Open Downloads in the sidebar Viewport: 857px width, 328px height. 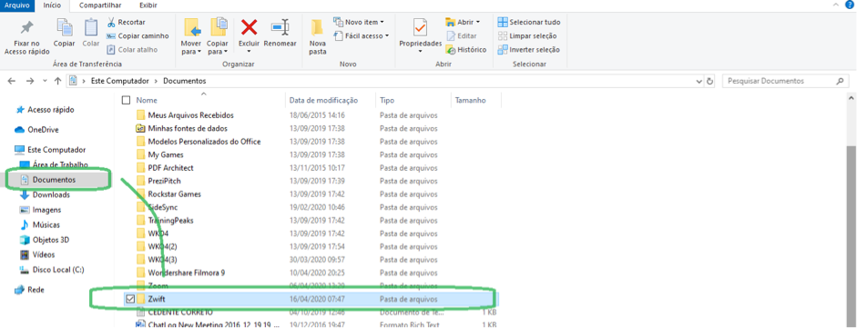[x=51, y=194]
